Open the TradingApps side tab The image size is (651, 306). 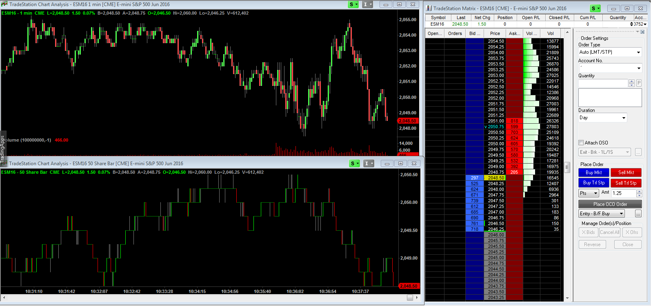3,149
